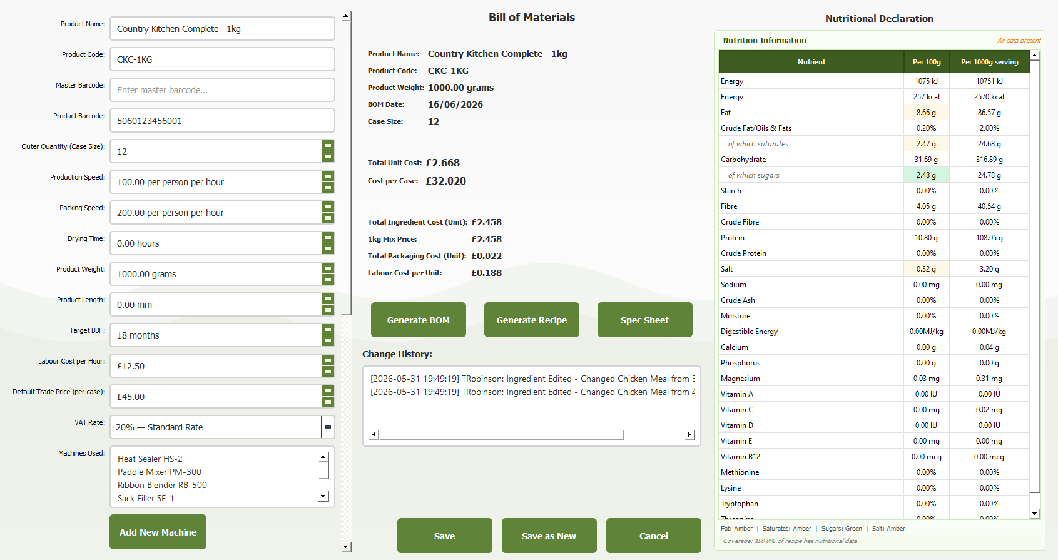This screenshot has height=560, width=1058.
Task: Increase the Product Length value
Action: point(328,299)
